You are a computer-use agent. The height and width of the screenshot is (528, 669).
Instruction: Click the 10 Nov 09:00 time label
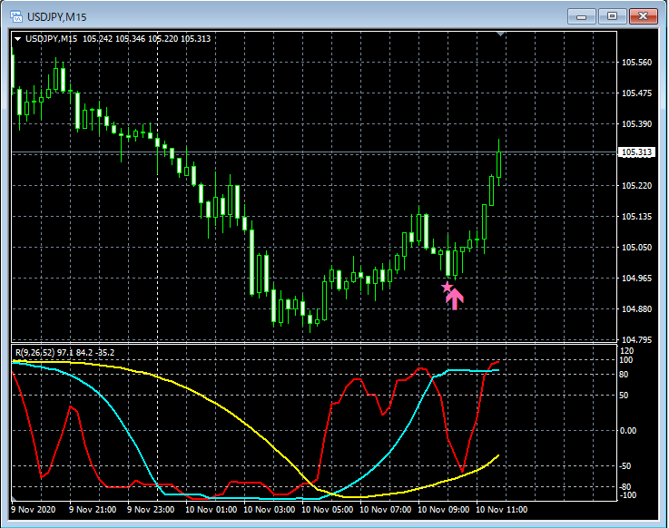click(443, 510)
